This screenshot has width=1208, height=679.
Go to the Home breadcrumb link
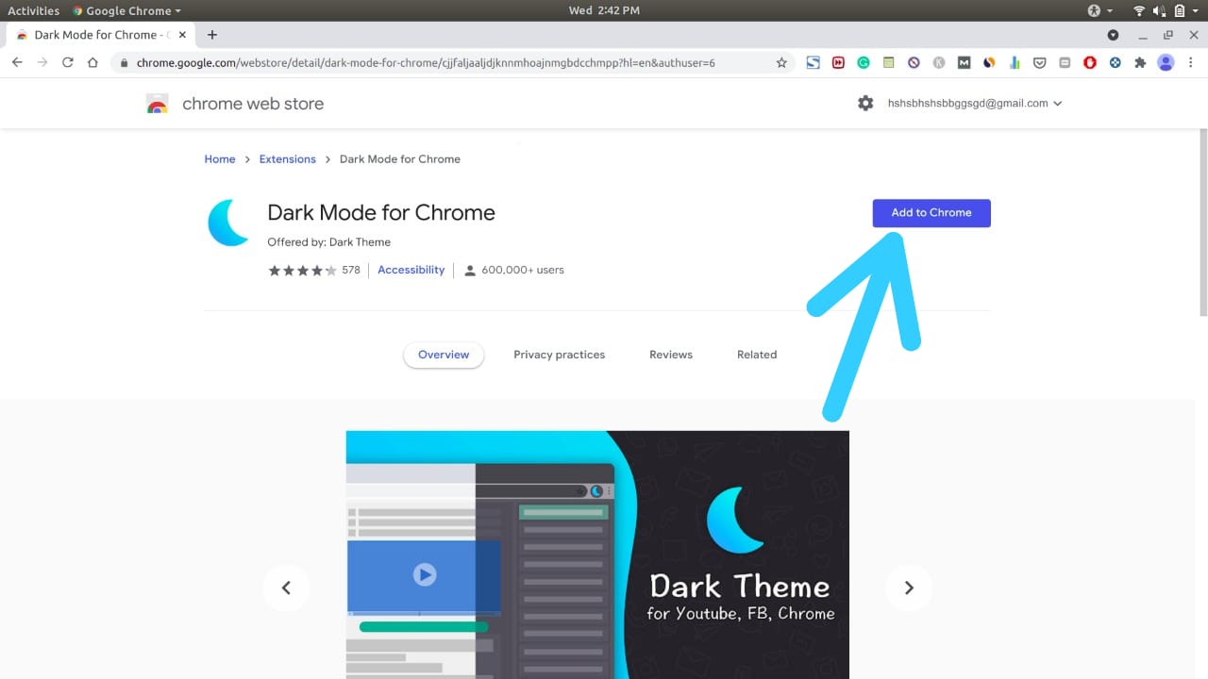[x=220, y=159]
